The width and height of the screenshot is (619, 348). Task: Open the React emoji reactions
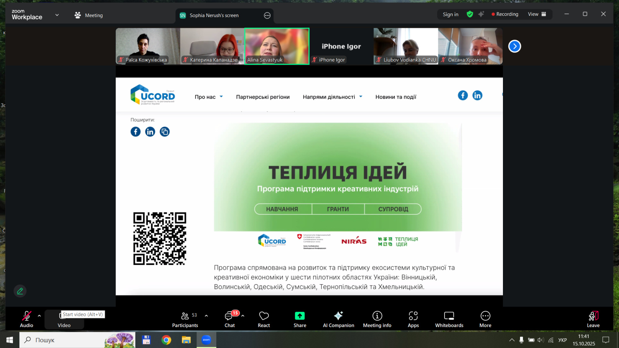[264, 319]
